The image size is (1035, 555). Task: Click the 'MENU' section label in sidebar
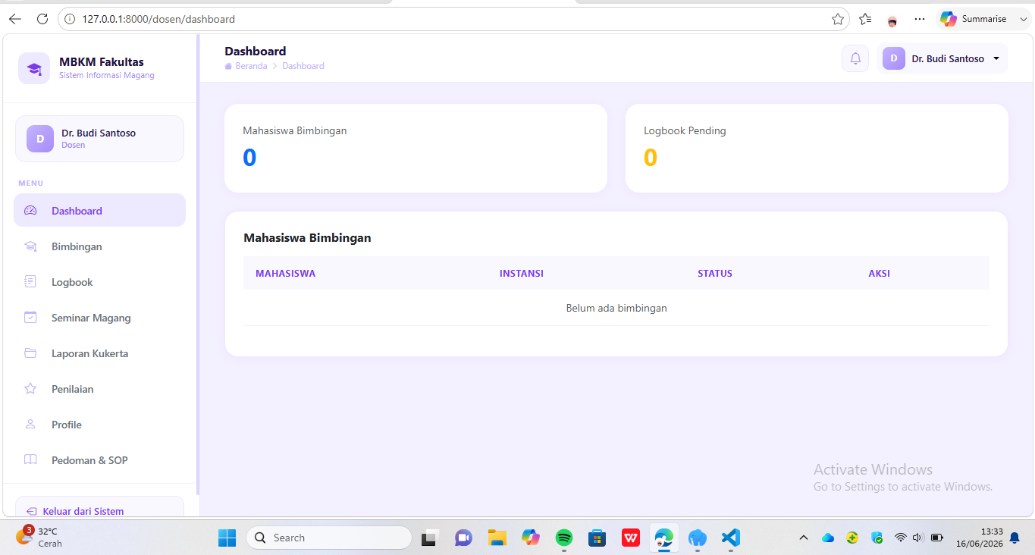pos(31,183)
